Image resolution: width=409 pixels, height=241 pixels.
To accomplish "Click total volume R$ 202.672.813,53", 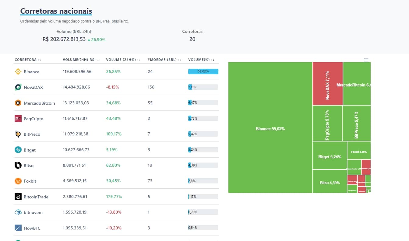I will [x=64, y=39].
